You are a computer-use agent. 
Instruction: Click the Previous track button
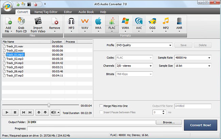click(x=24, y=112)
